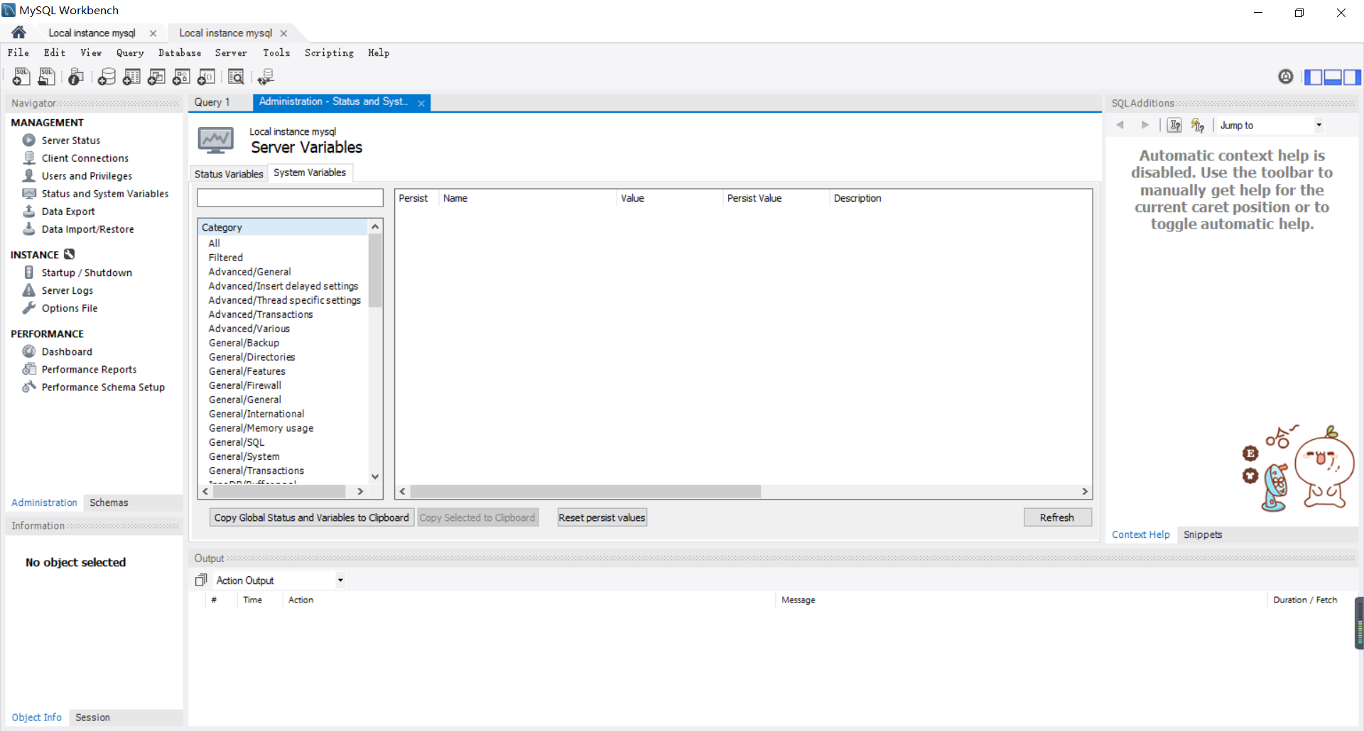Go forward in context help

point(1144,125)
